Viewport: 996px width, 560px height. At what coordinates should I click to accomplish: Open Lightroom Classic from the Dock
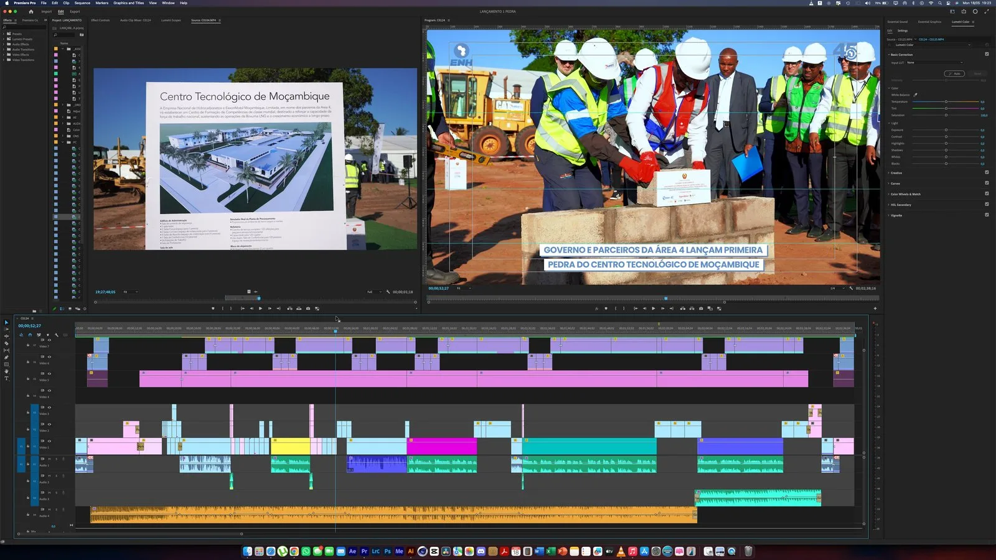[375, 551]
